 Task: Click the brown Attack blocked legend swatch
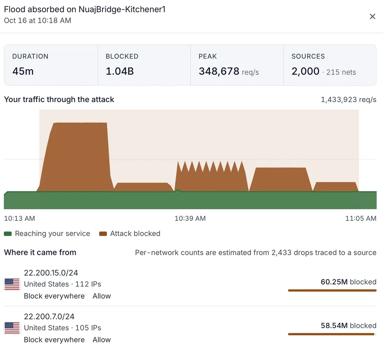click(x=103, y=234)
